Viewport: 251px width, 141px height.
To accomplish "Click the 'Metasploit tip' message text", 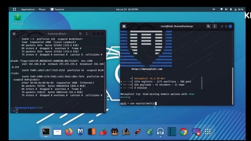I will [x=157, y=96].
